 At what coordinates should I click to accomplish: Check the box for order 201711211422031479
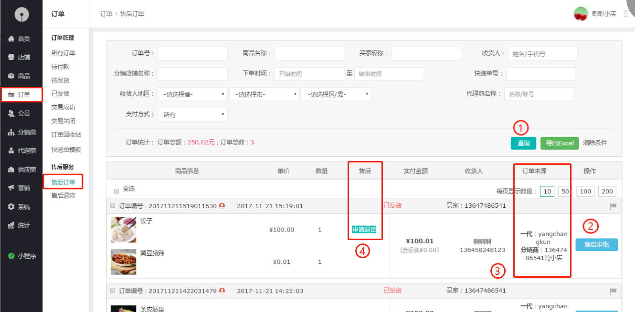[113, 291]
